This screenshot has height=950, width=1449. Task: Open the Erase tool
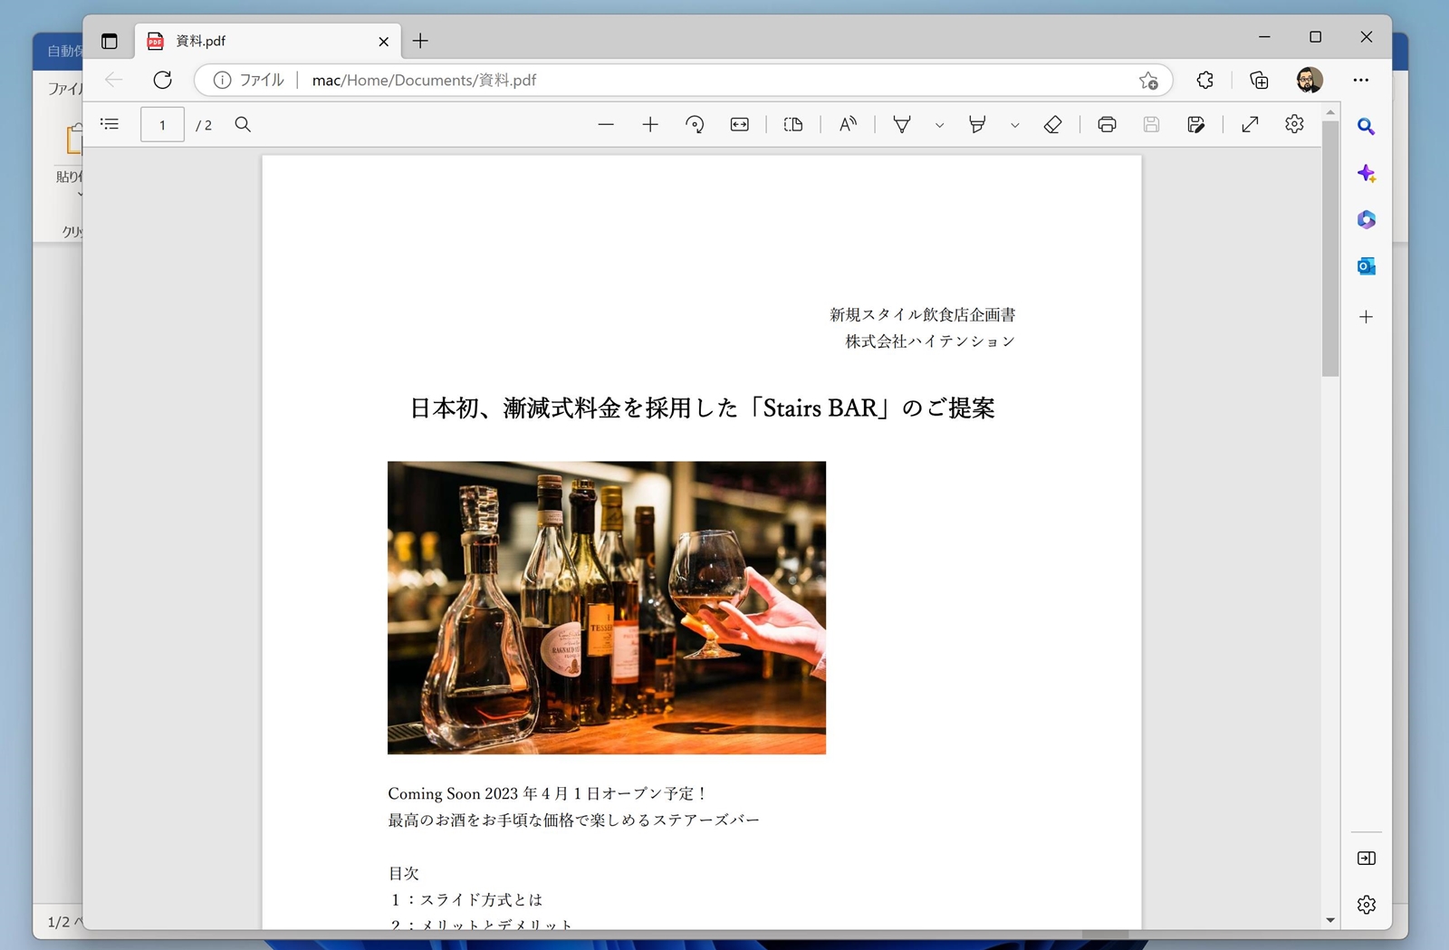1053,124
